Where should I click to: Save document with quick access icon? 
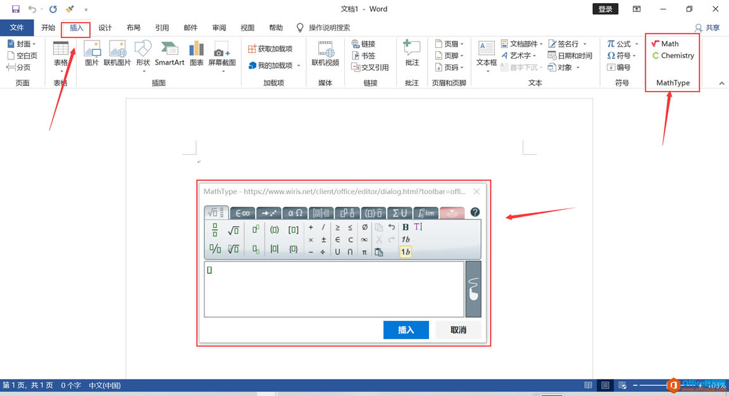[x=15, y=9]
